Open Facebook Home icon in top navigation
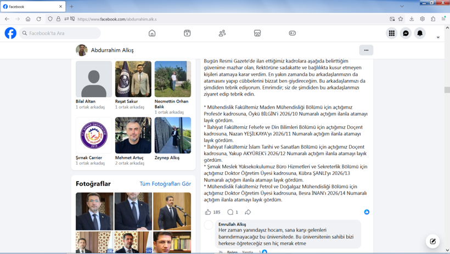 click(x=152, y=33)
